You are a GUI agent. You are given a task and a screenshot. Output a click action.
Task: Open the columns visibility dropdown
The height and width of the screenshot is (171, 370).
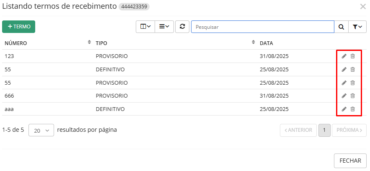(x=145, y=27)
